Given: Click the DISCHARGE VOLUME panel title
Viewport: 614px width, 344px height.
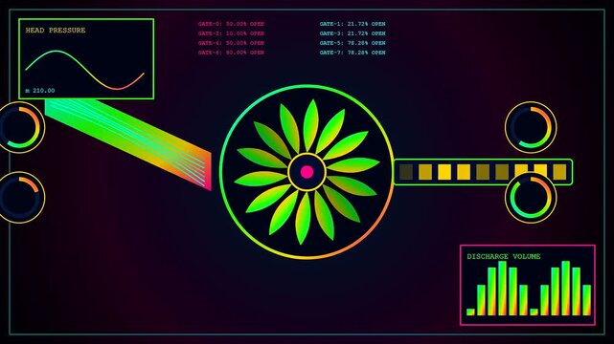Looking at the screenshot, I should 504,256.
